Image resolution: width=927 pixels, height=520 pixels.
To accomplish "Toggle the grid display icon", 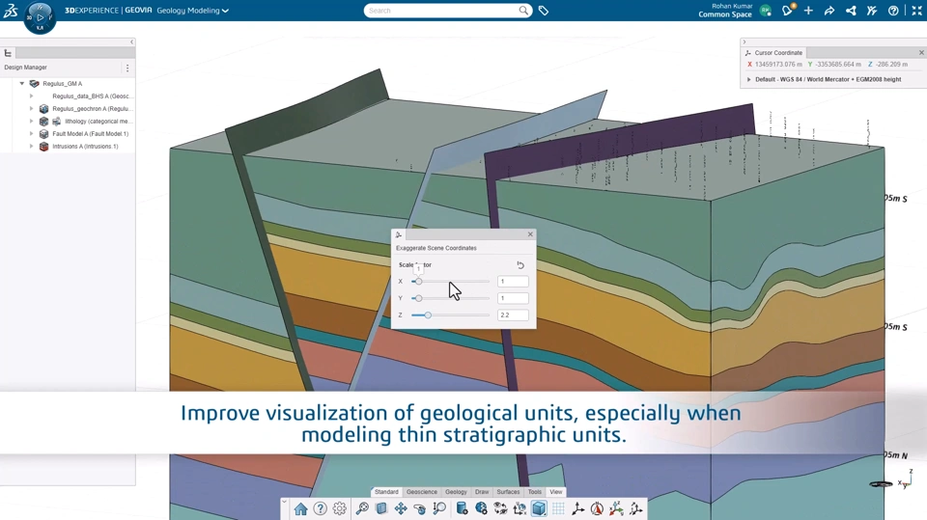I will click(x=558, y=508).
